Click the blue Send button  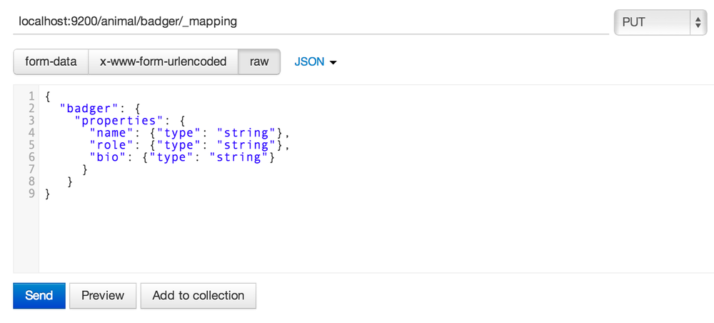tap(39, 296)
